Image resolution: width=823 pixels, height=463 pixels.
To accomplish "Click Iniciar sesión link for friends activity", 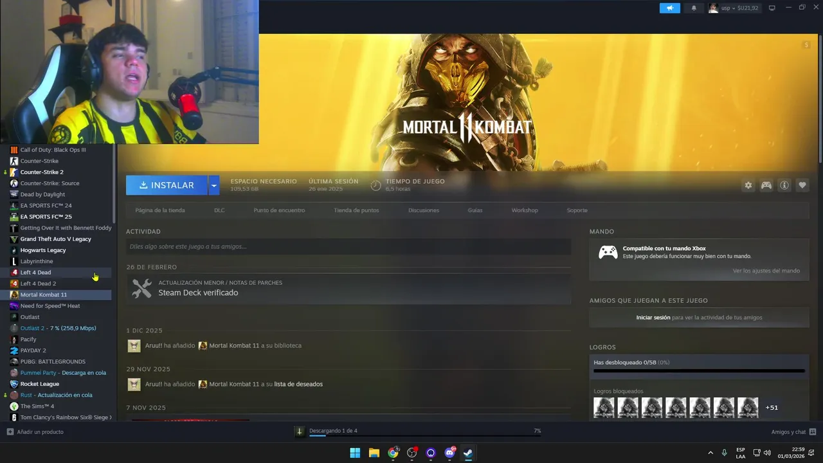I will click(x=653, y=318).
